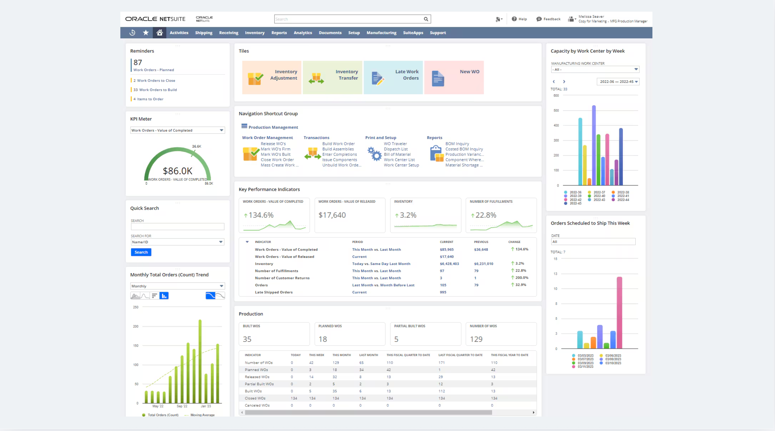This screenshot has height=431, width=775.
Task: Open the Activities menu
Action: [x=179, y=33]
